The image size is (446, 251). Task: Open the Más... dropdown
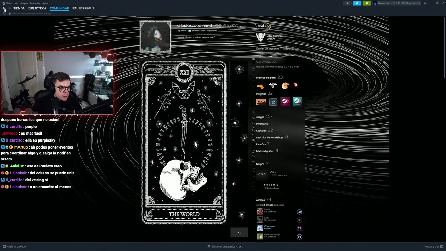pyautogui.click(x=288, y=48)
